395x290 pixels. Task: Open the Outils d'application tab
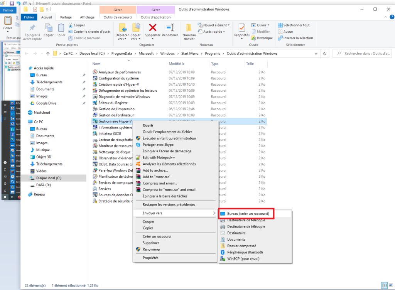pyautogui.click(x=156, y=17)
